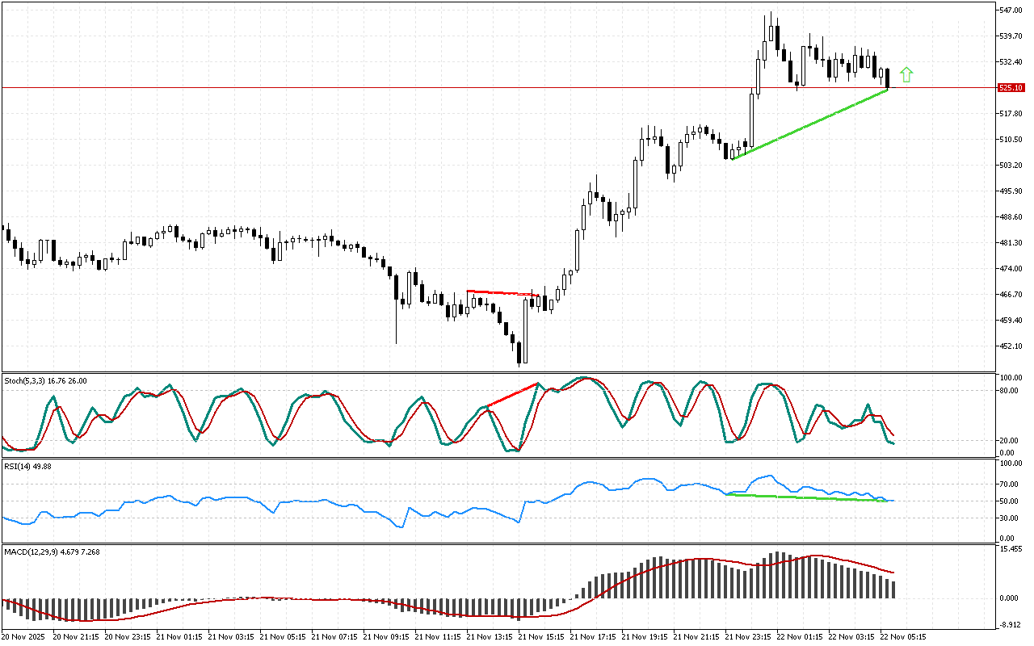Select the red 525.10 price label
1034x646 pixels.
point(1011,87)
